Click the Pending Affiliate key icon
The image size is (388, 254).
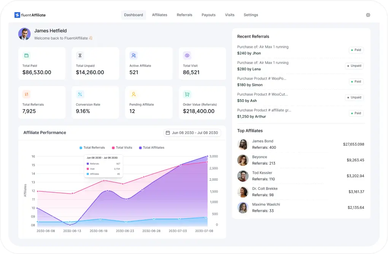[133, 94]
